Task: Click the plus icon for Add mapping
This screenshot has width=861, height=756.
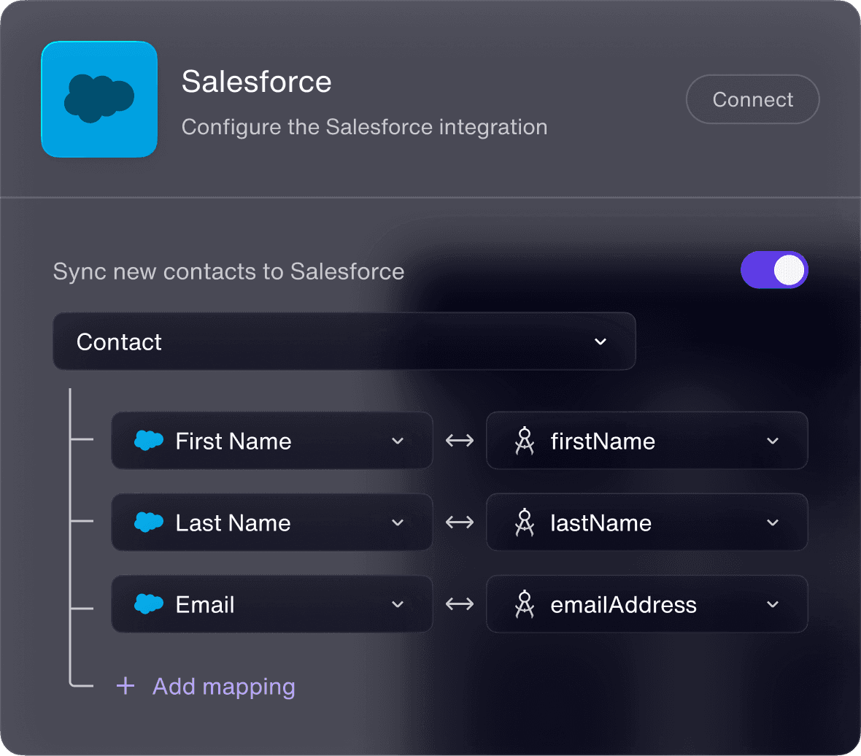Action: [x=126, y=686]
